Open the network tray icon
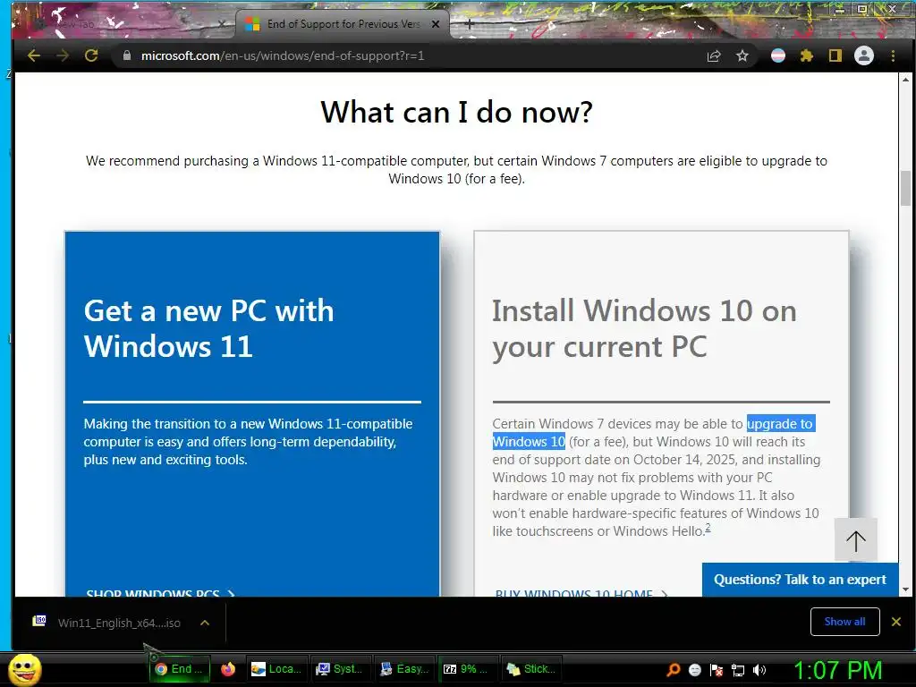Image resolution: width=916 pixels, height=687 pixels. point(738,670)
